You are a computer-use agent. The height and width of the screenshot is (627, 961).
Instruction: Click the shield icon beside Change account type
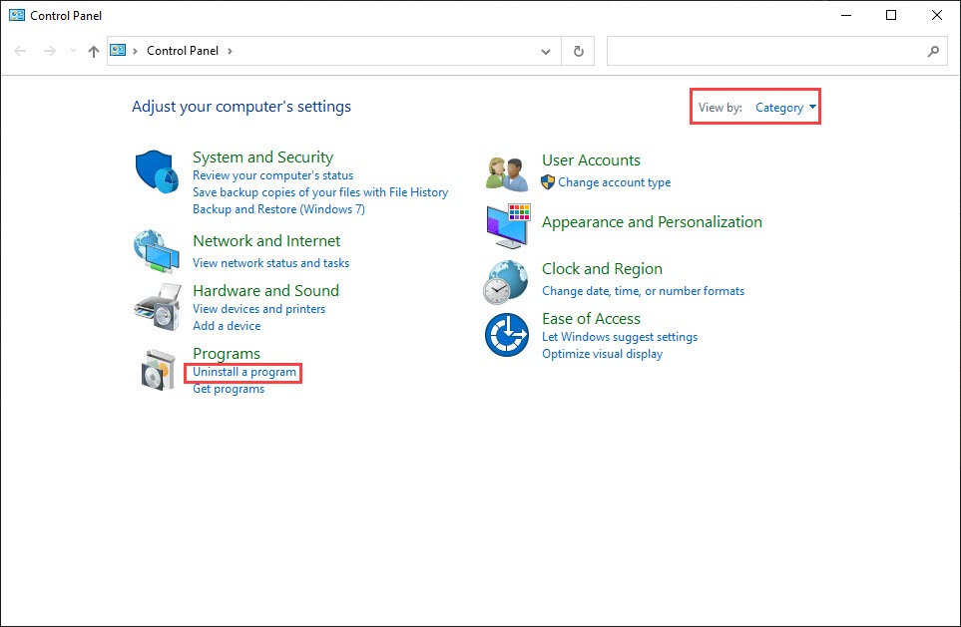pos(548,181)
